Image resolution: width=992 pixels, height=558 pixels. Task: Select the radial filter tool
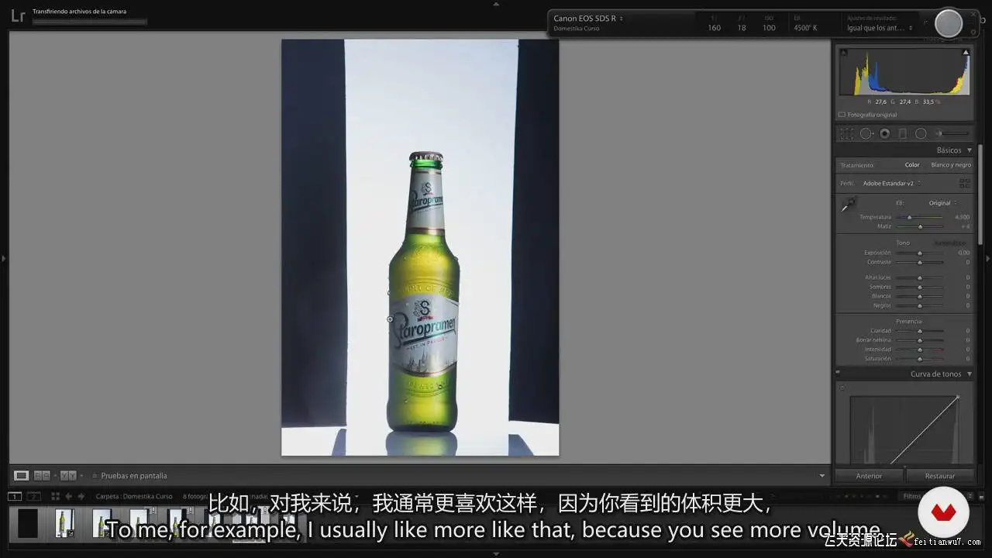pyautogui.click(x=921, y=133)
